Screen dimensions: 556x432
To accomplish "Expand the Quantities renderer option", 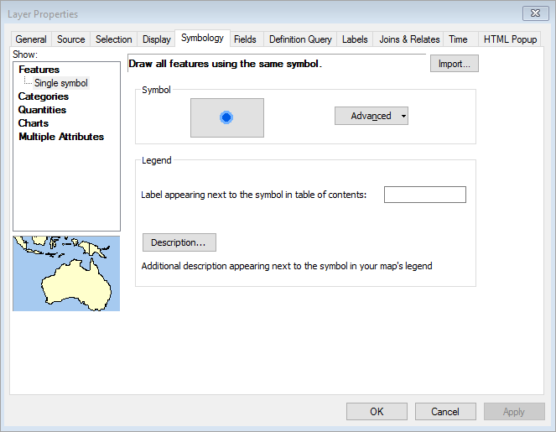I will [x=42, y=110].
